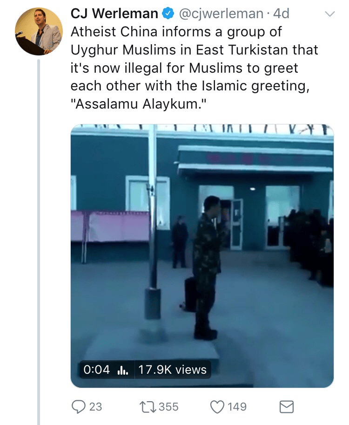Open the CJ Werleman display name
This screenshot has height=425, width=349.
pos(114,14)
